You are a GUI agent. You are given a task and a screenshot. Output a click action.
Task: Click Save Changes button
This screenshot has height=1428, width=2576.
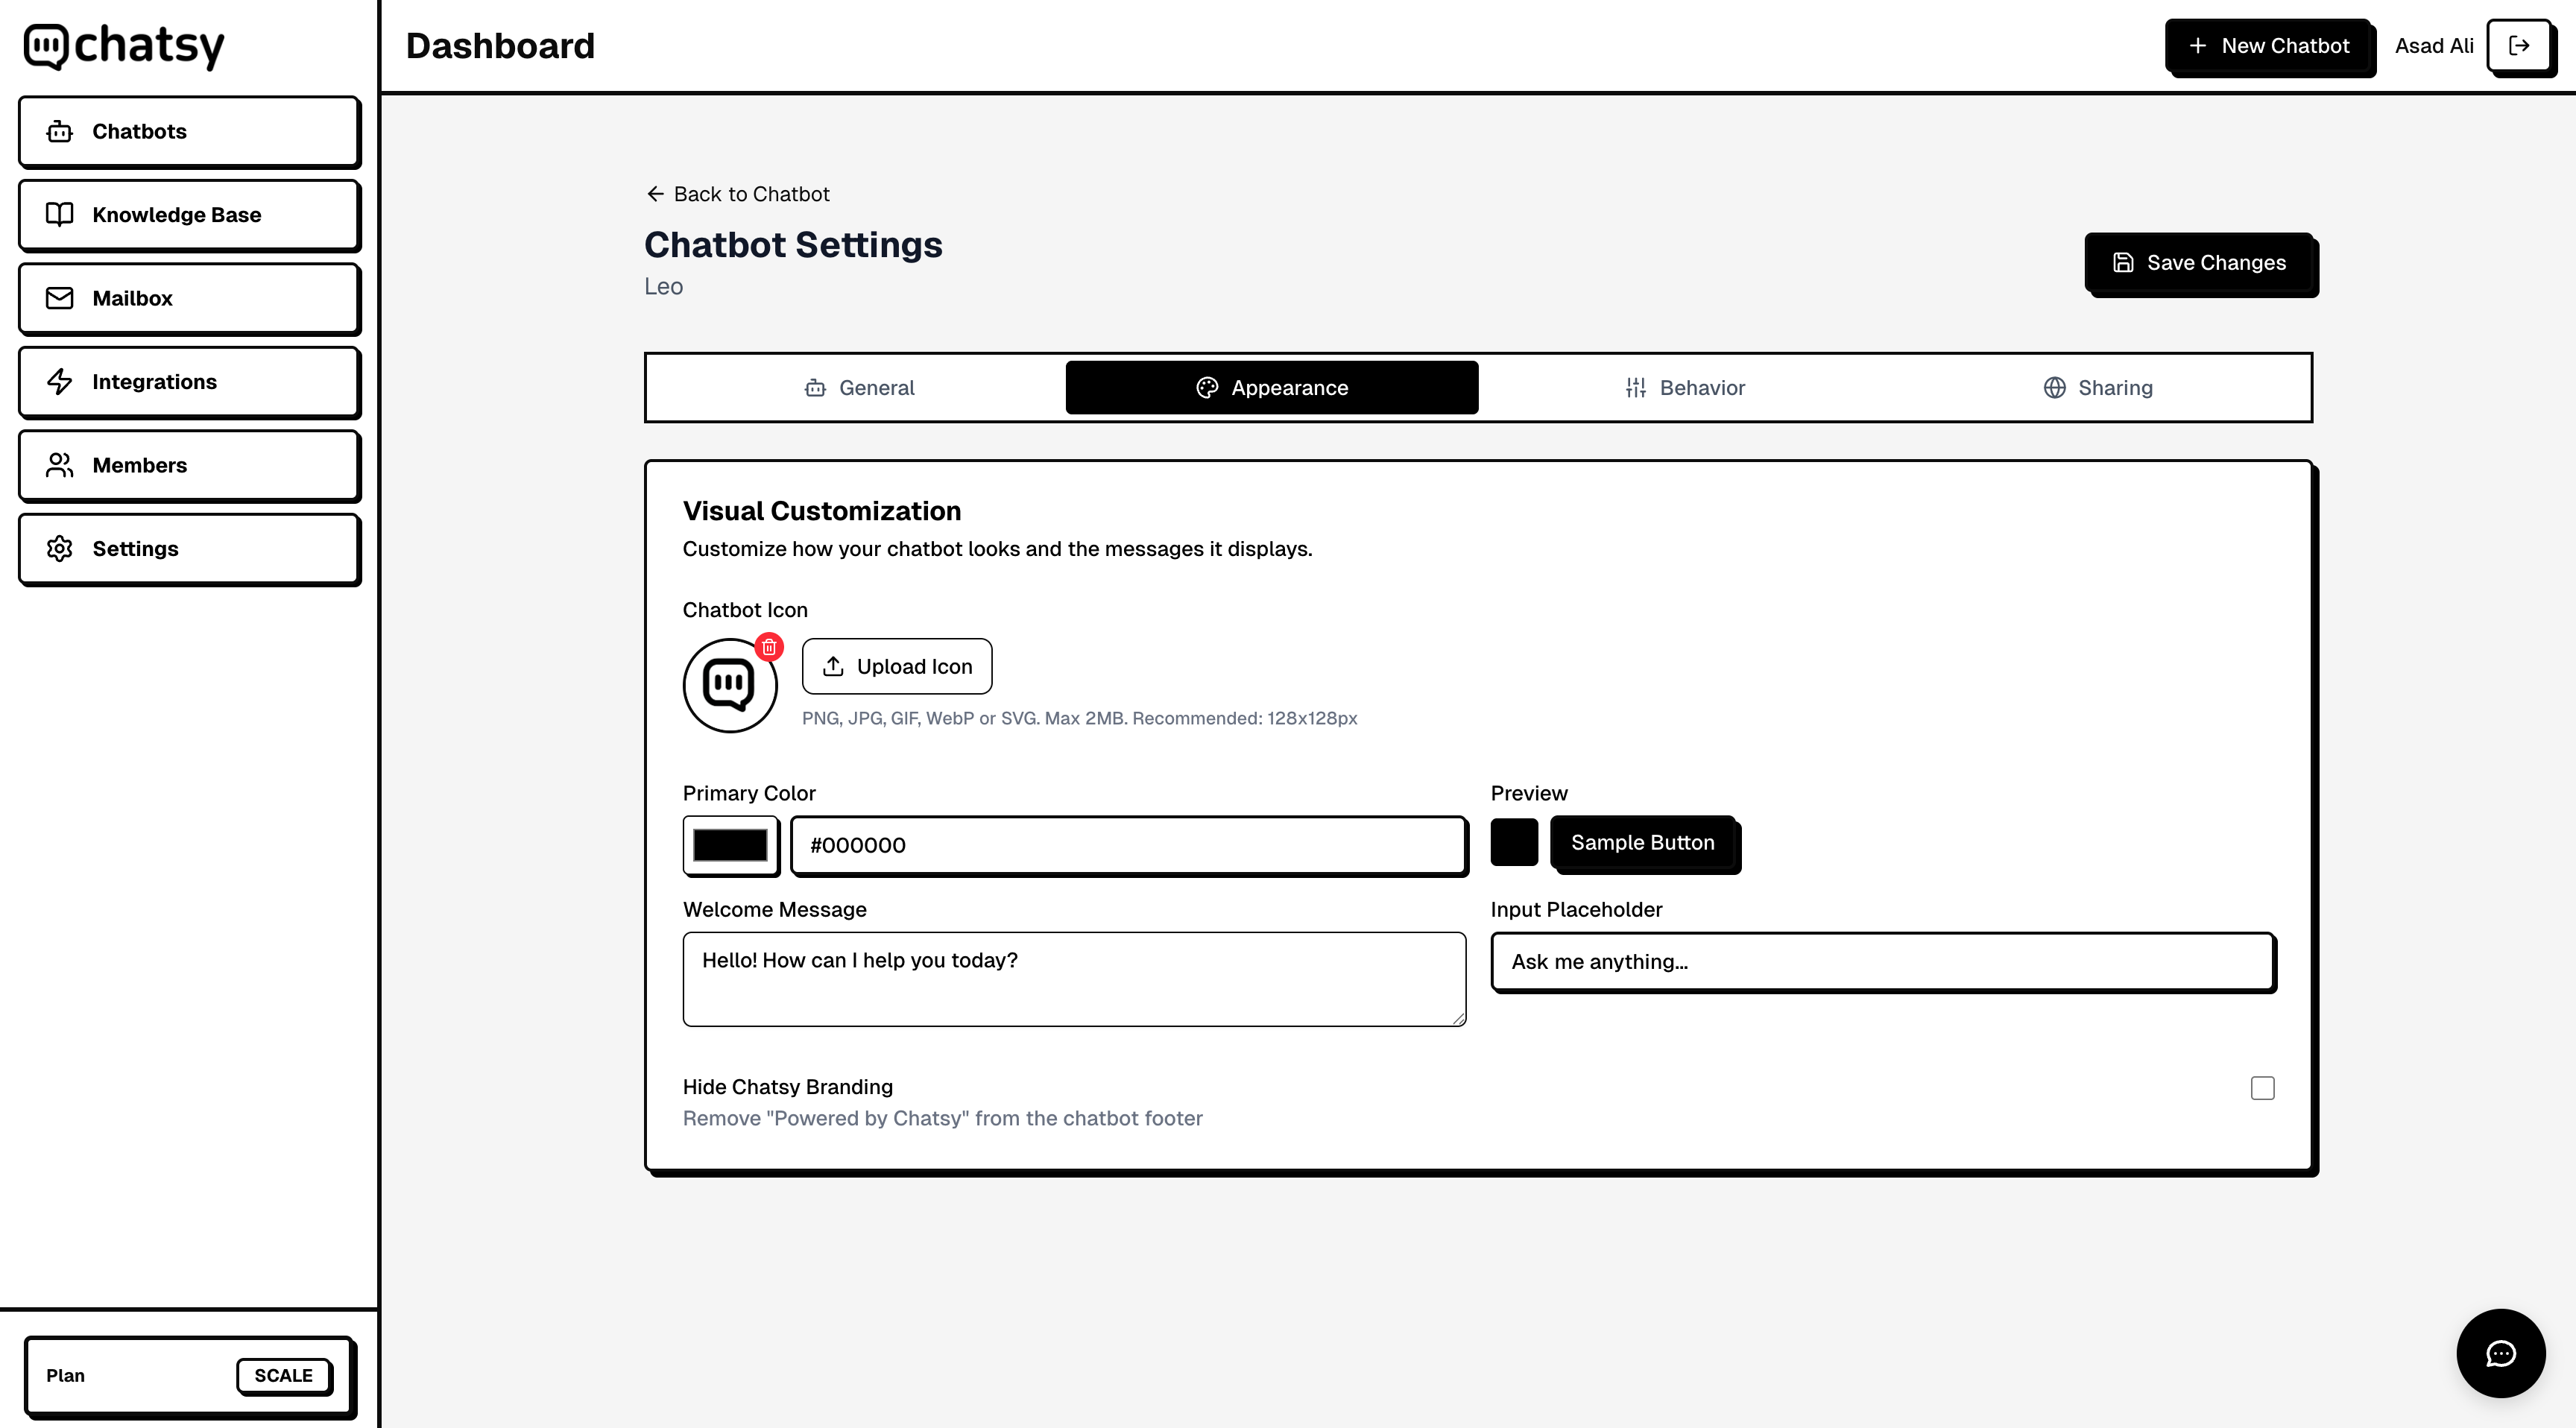click(2199, 263)
